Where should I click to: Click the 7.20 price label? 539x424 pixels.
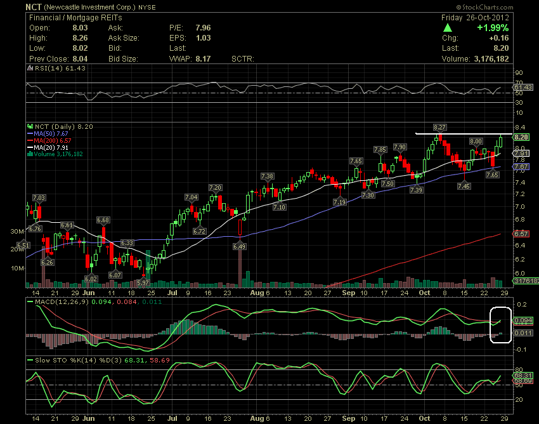pyautogui.click(x=215, y=188)
